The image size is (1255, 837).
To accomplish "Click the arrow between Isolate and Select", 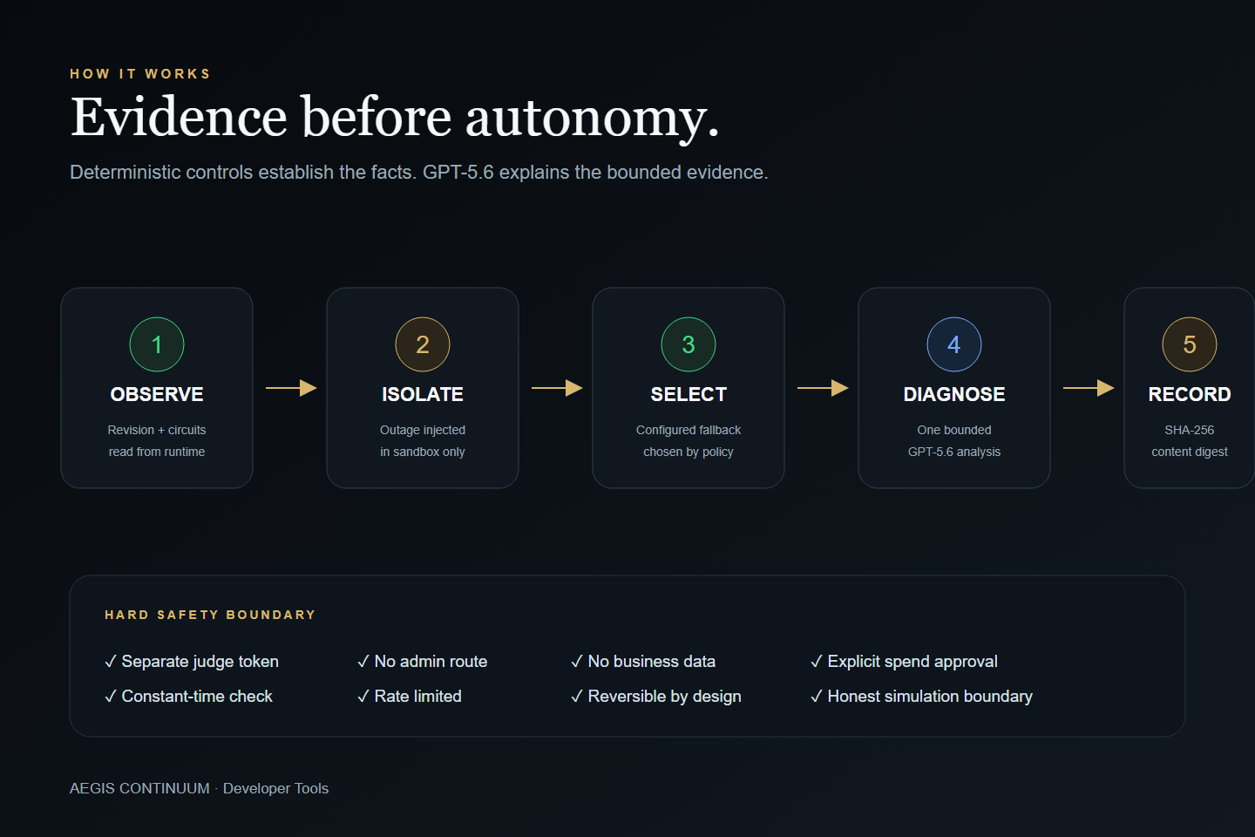I will (557, 388).
